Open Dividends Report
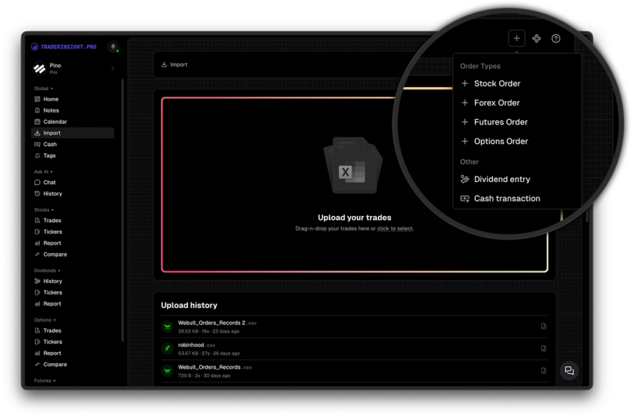This screenshot has height=419, width=632. point(72,304)
